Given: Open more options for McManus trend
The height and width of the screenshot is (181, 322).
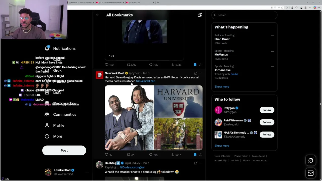Looking at the screenshot, I should (x=272, y=51).
